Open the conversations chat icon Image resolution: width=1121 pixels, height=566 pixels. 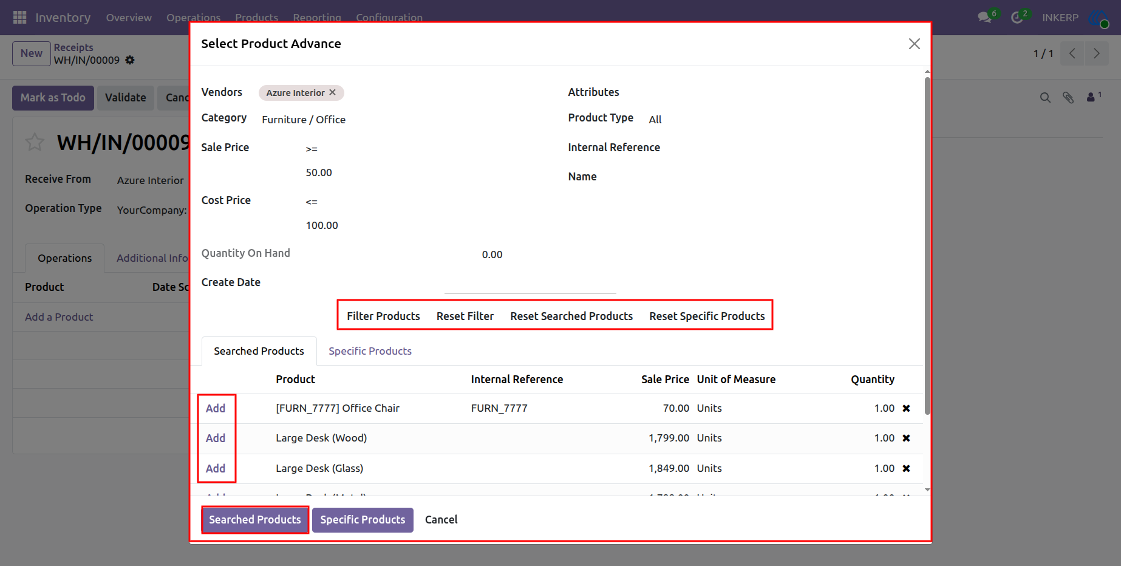(x=985, y=18)
